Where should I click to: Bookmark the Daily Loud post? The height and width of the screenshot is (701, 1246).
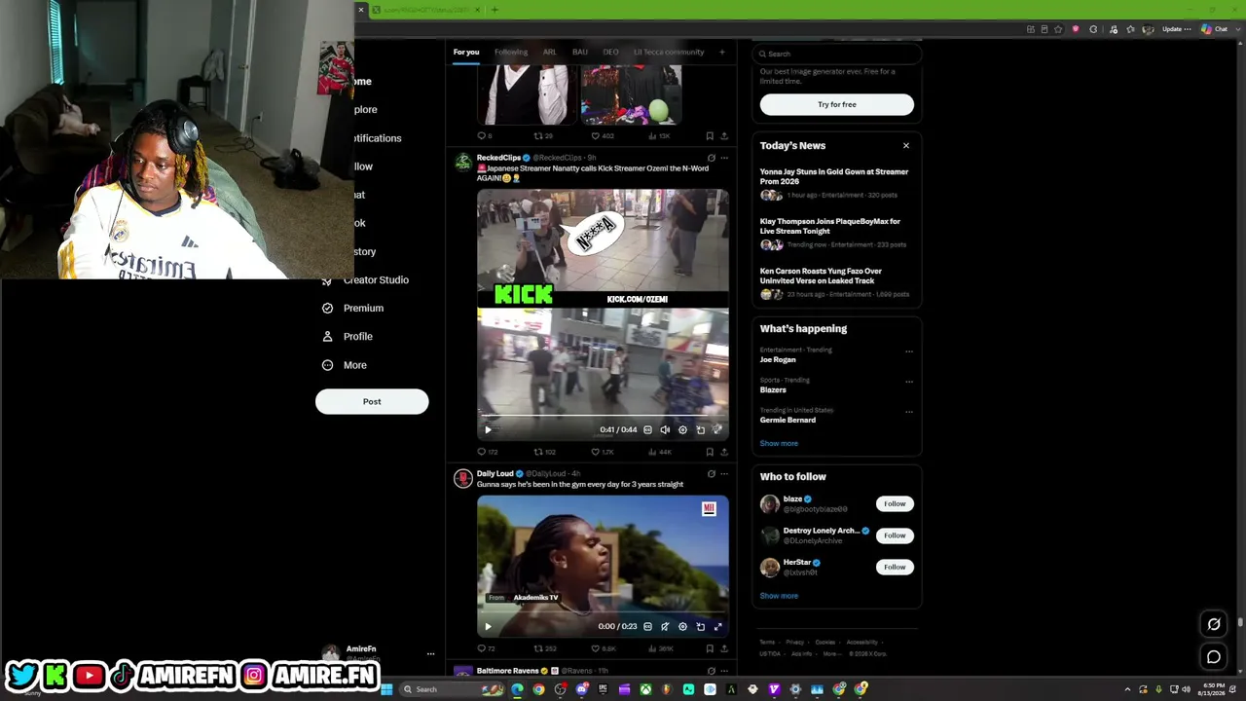[x=710, y=648]
